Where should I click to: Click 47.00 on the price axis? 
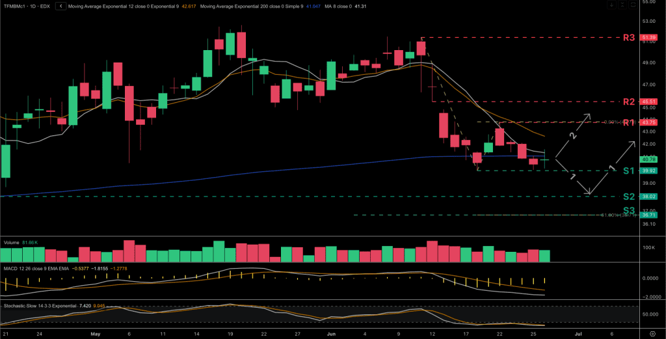pos(649,85)
